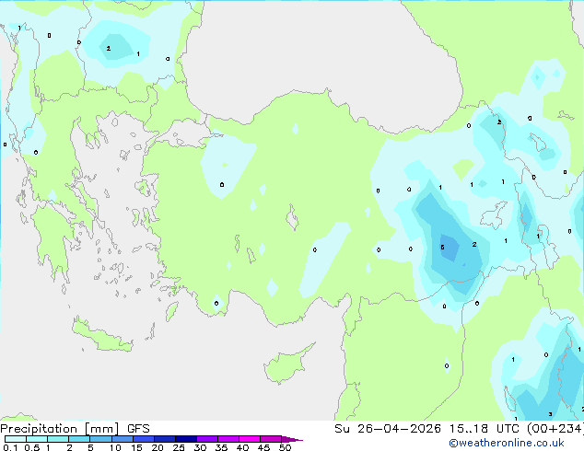Click the '30' legend scale label
The height and width of the screenshot is (451, 584).
(200, 447)
